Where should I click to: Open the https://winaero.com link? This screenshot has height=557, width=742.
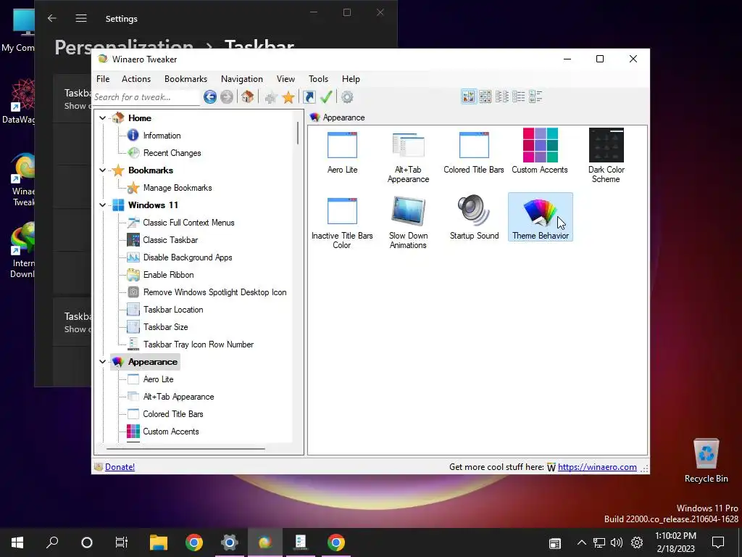597,467
